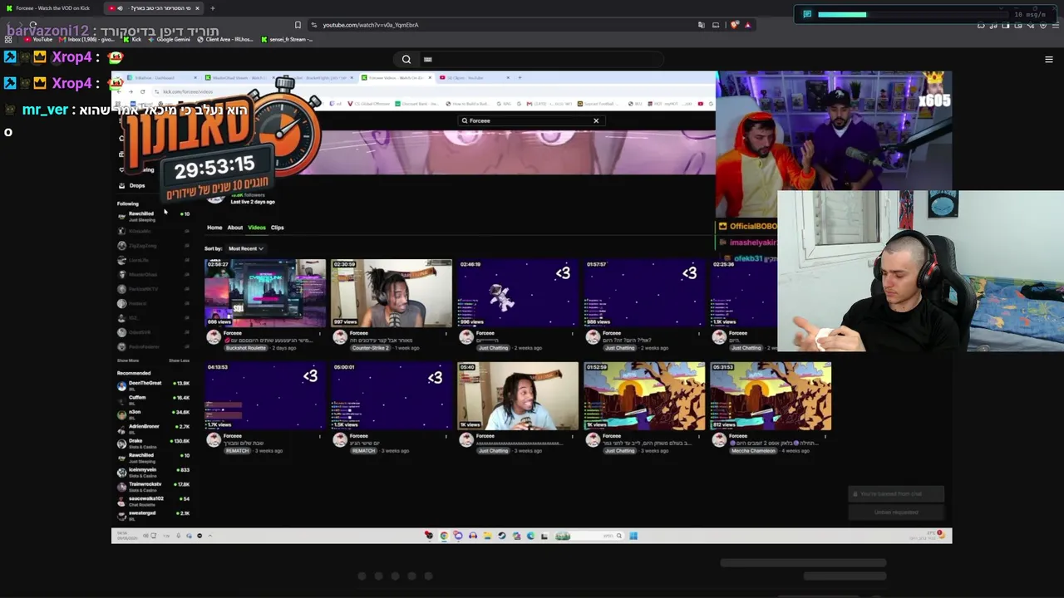This screenshot has height=598, width=1064.
Task: Click Forceee avatar under the 04:13:53 REMATCH video
Action: [214, 440]
